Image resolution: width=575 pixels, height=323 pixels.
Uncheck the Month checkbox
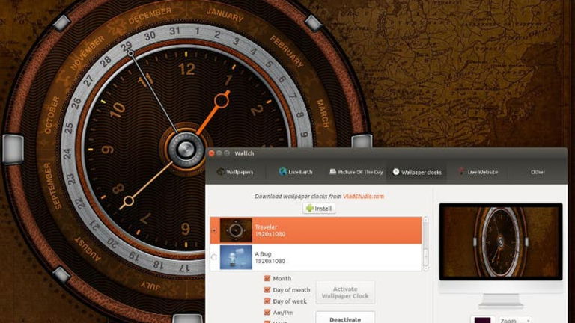coord(267,279)
